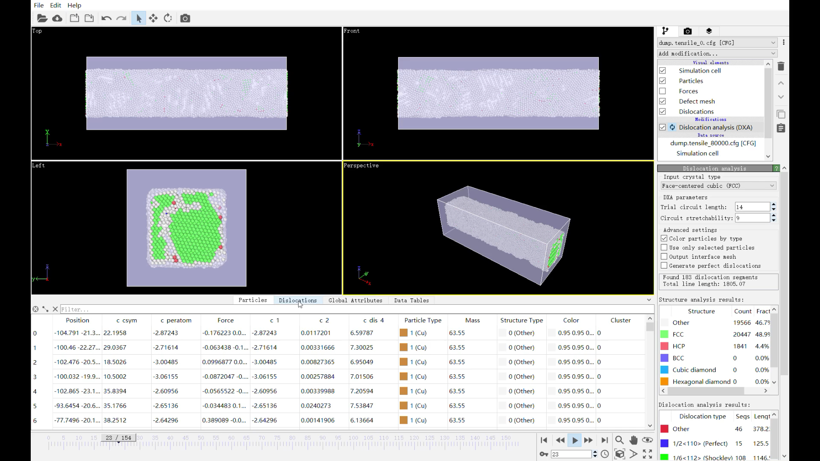This screenshot has width=820, height=461.
Task: Open the Render tab camera icon
Action: pos(687,31)
